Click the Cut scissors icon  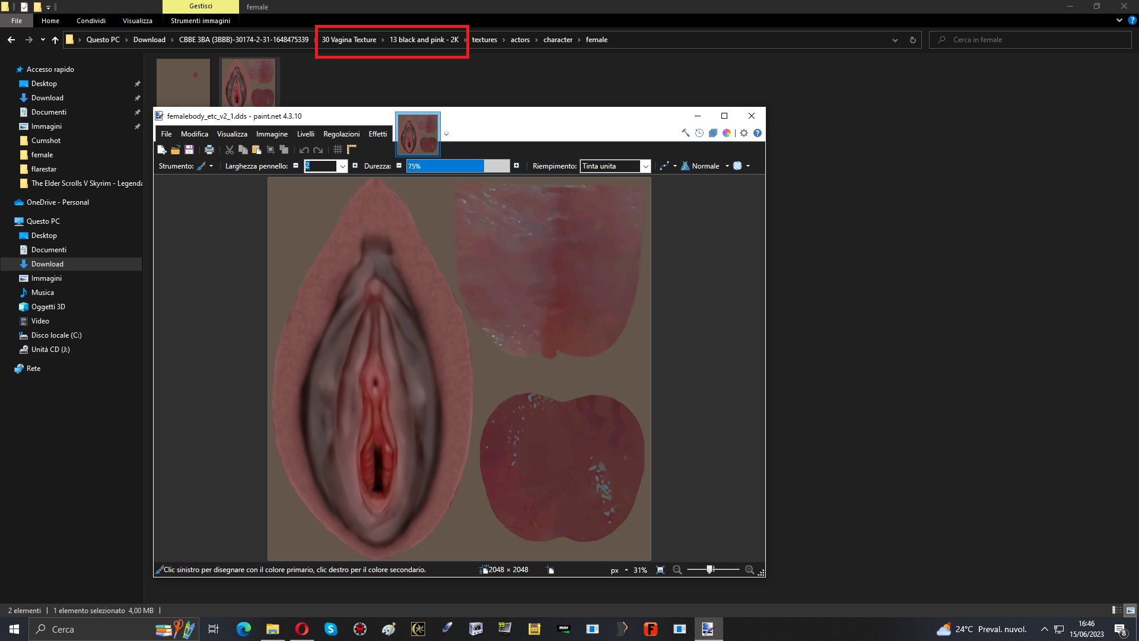point(229,150)
